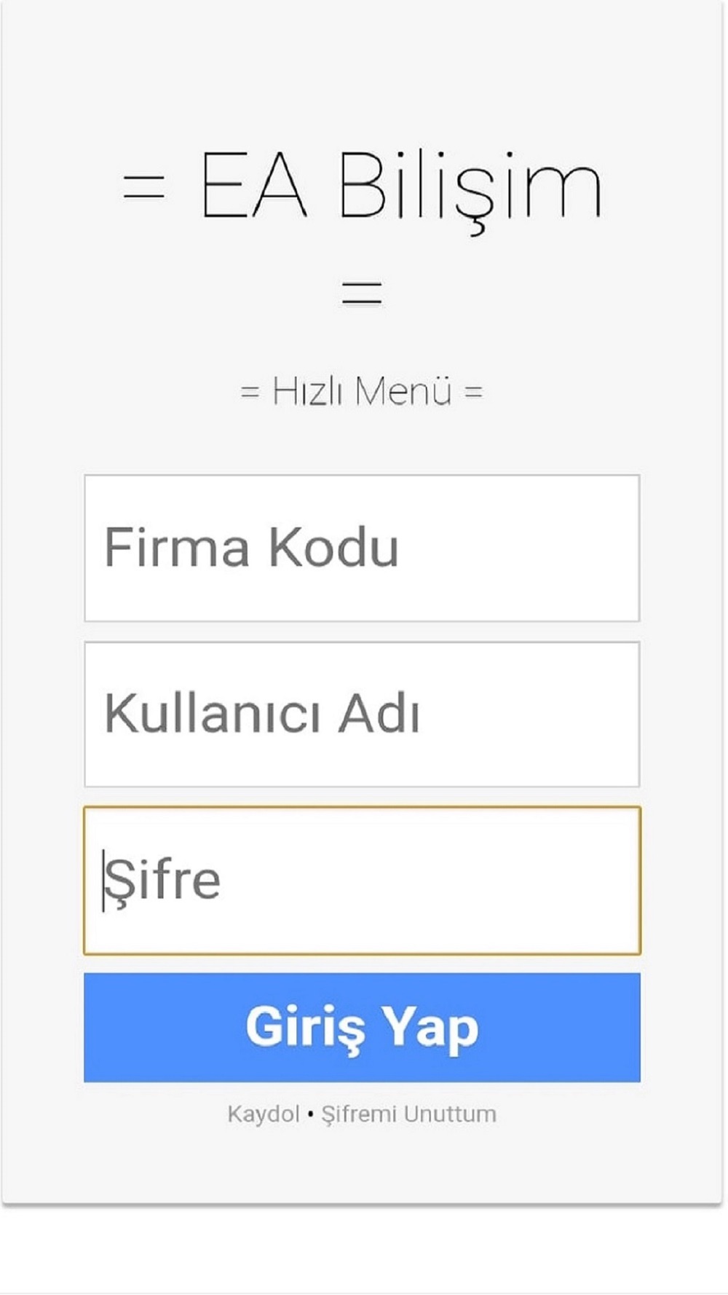The height and width of the screenshot is (1295, 728).
Task: Click the blue Giriş Yap button
Action: (362, 1027)
